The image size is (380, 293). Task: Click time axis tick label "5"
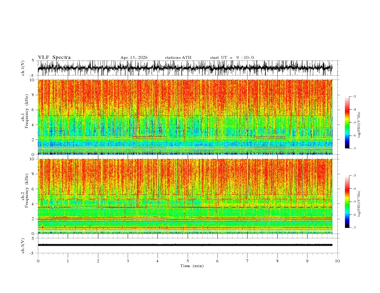coord(188,261)
